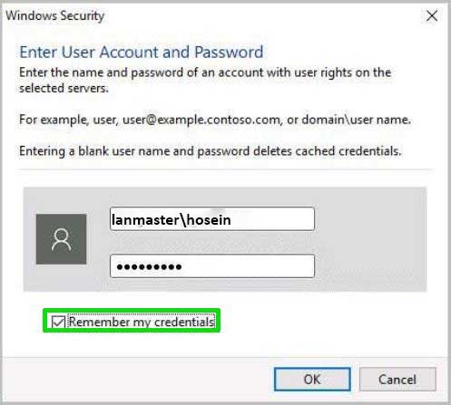Click the "Enter User Account and Password" heading
The image size is (451, 405).
click(142, 52)
